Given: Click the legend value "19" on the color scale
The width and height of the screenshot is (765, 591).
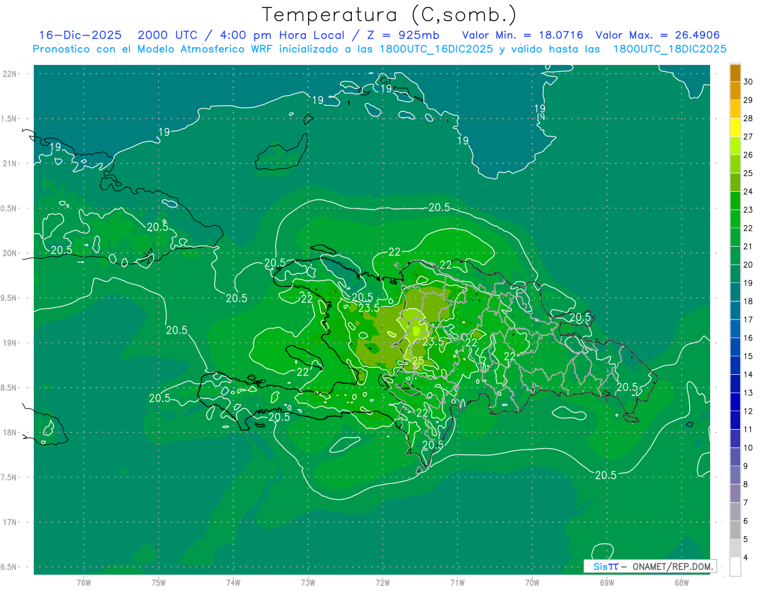Looking at the screenshot, I should (750, 283).
